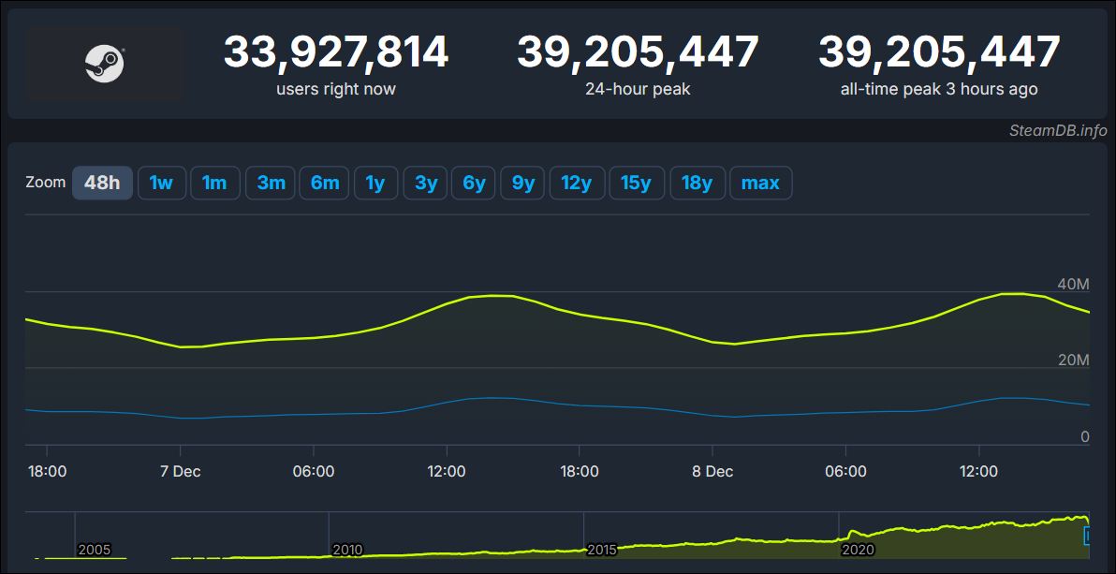Set zoom range to 15y

click(637, 183)
